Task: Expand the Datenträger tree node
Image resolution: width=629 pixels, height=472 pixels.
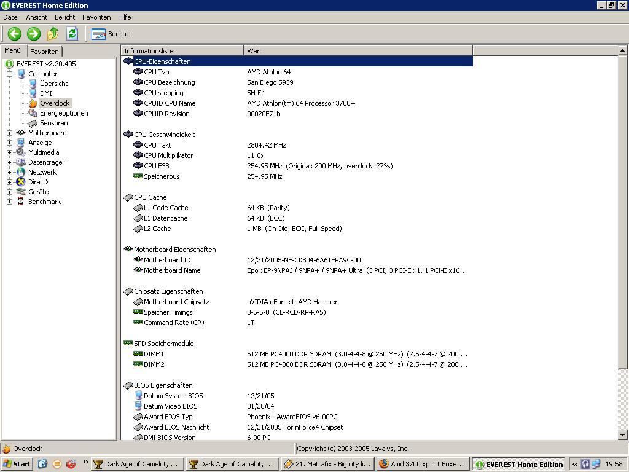Action: (10, 162)
